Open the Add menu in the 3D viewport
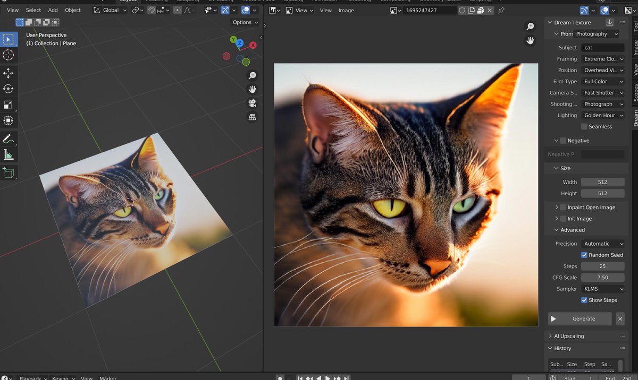This screenshot has width=638, height=380. point(53,10)
